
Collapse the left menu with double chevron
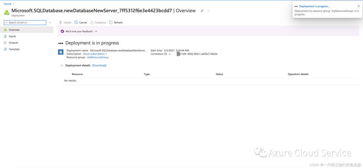[50, 23]
